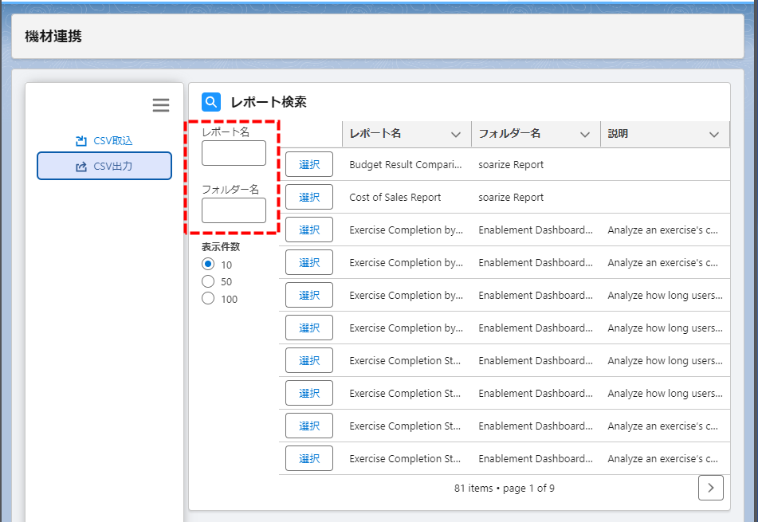
Task: Select 100 items per page
Action: tap(208, 299)
